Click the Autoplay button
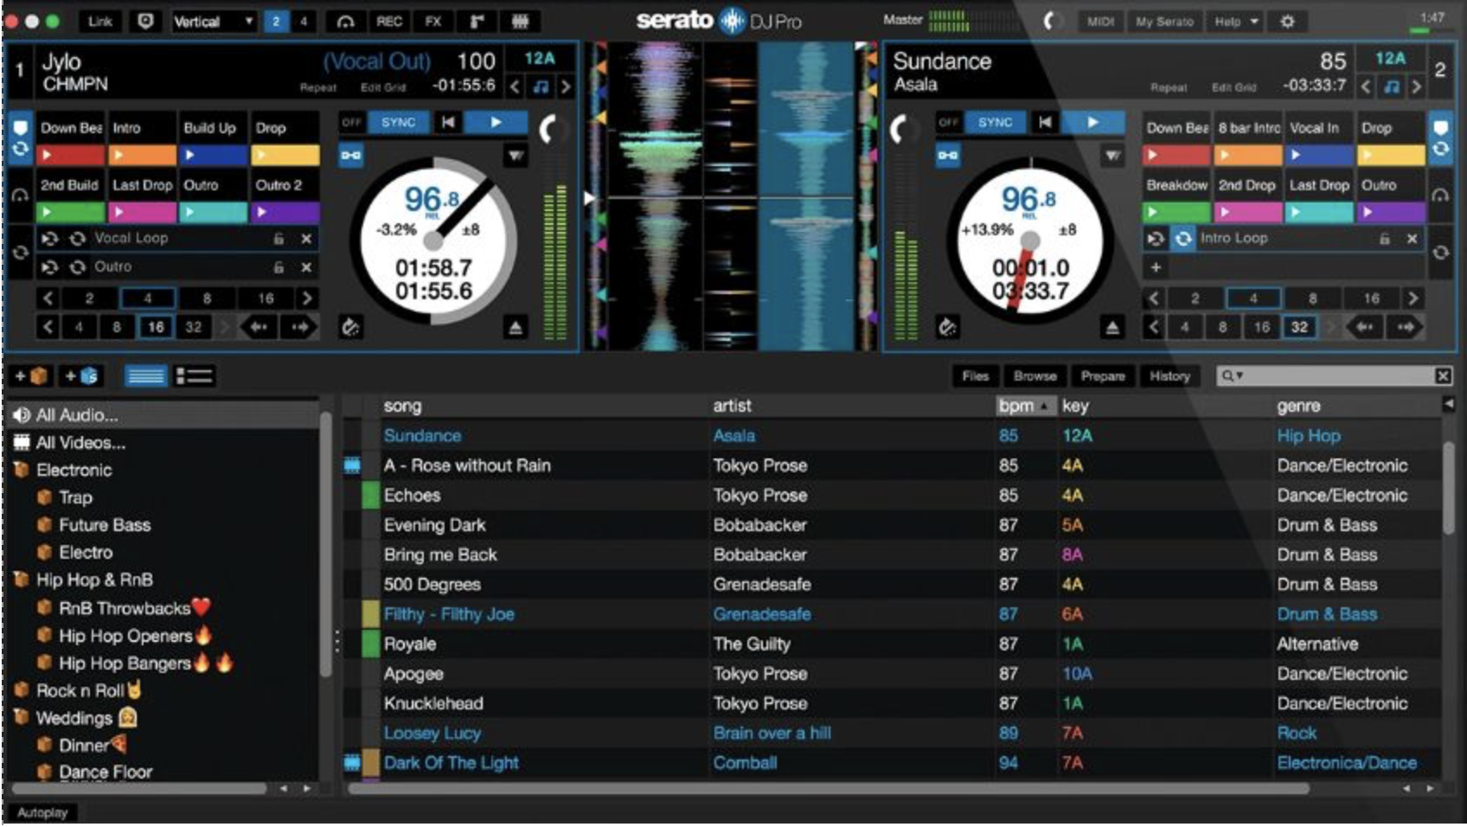The height and width of the screenshot is (827, 1467). click(42, 812)
